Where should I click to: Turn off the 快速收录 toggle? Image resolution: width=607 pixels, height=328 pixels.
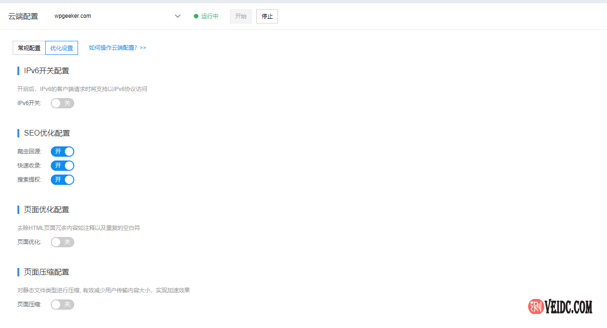click(62, 165)
